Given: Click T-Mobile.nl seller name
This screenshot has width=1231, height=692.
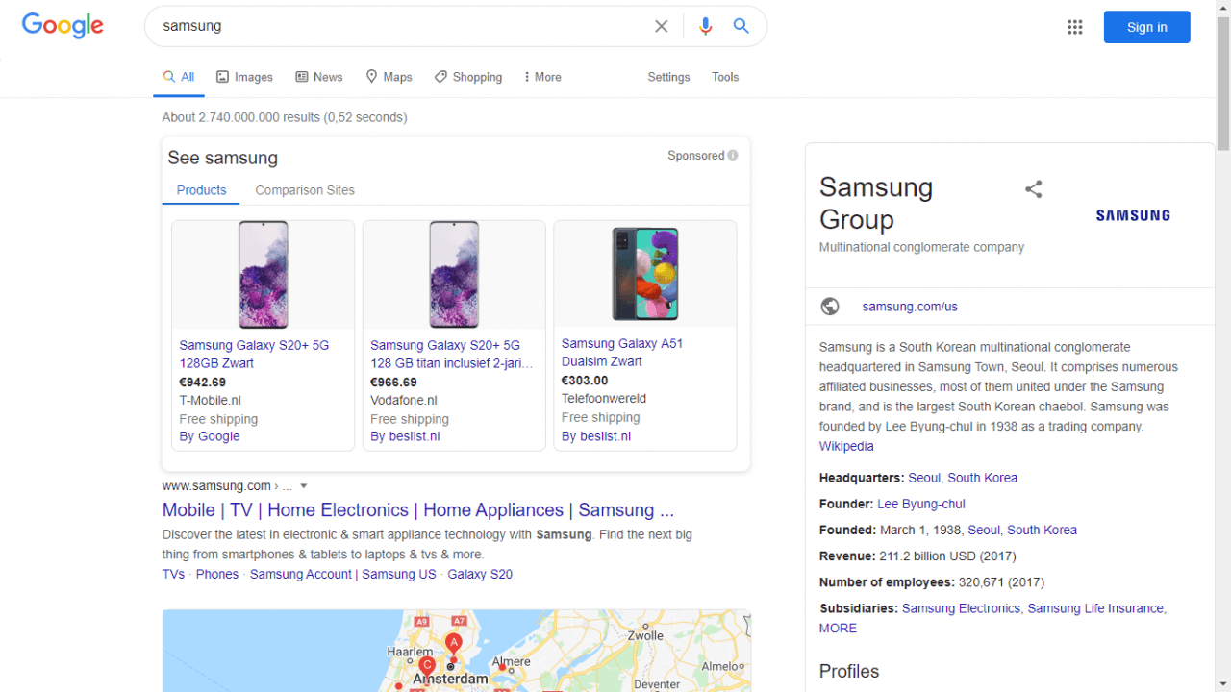Looking at the screenshot, I should (x=211, y=400).
